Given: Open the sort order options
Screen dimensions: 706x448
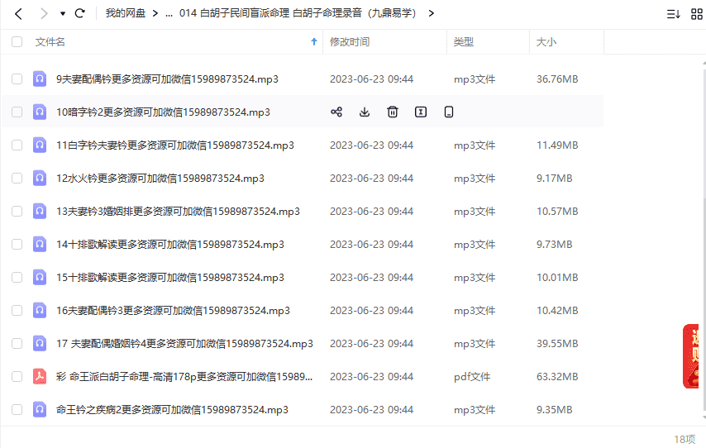Looking at the screenshot, I should click(x=673, y=13).
